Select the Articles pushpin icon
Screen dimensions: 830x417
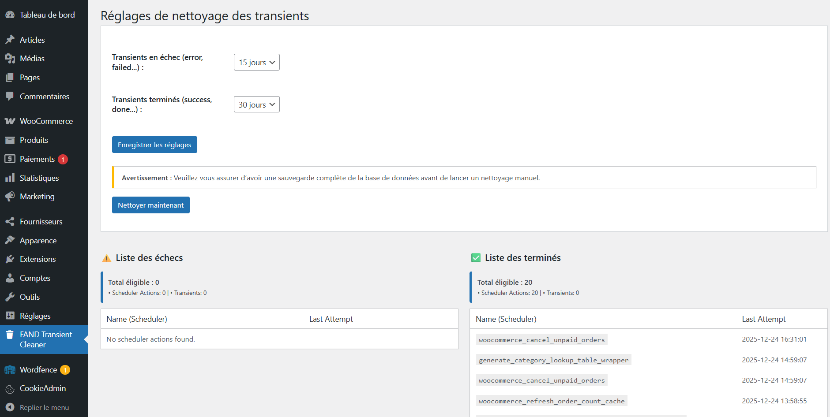[x=10, y=39]
